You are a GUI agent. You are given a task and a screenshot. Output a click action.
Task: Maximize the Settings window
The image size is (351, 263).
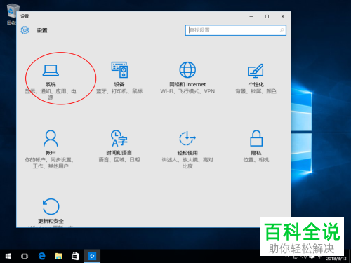click(x=267, y=16)
